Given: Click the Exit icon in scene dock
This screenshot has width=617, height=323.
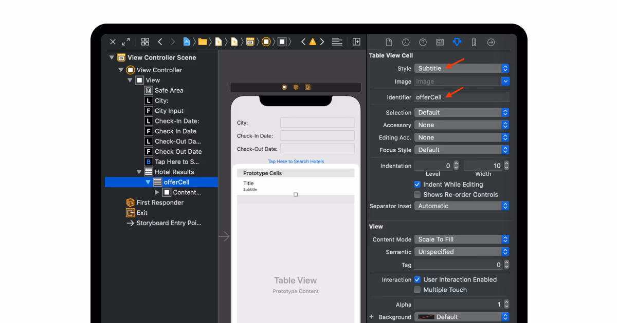Looking at the screenshot, I should coord(307,87).
